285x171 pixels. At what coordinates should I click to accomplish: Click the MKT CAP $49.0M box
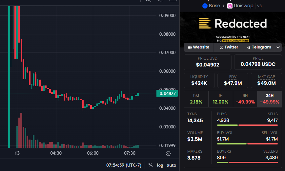point(266,80)
